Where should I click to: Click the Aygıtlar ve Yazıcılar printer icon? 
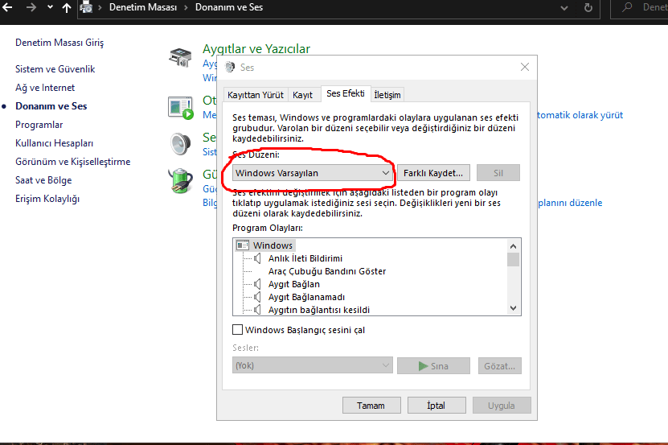[181, 58]
